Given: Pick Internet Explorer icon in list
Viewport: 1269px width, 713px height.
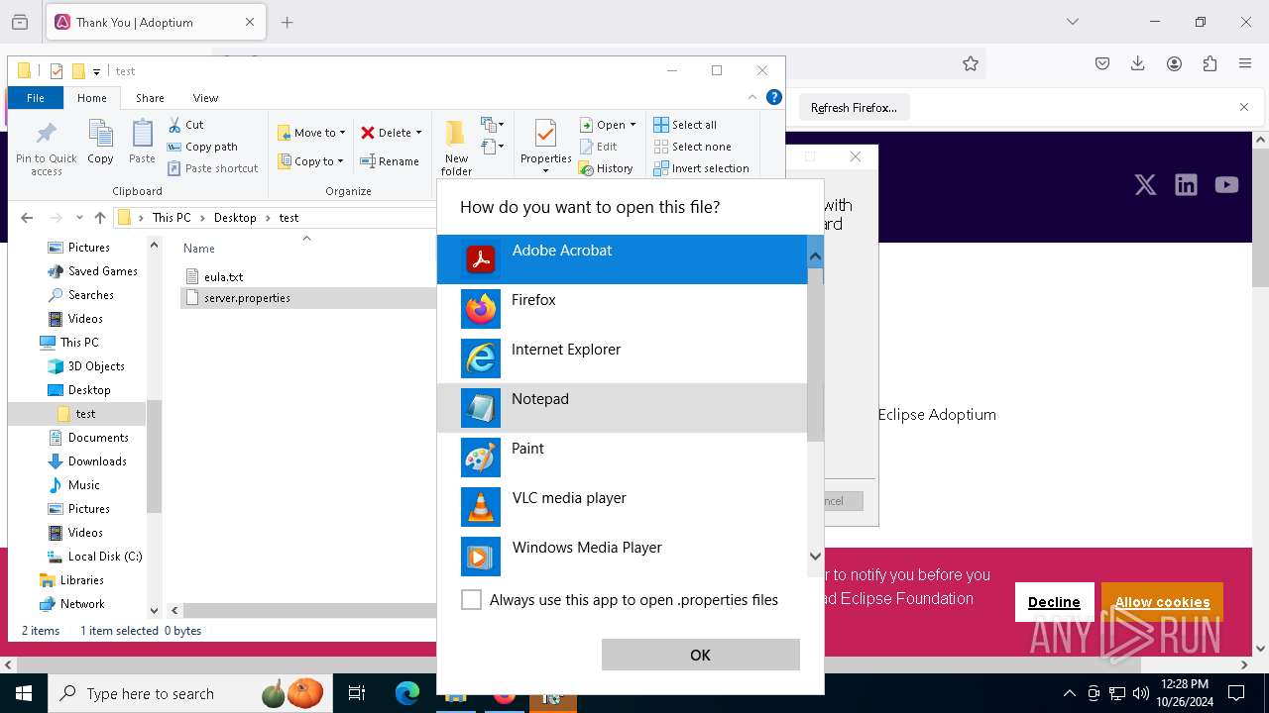Looking at the screenshot, I should click(481, 358).
